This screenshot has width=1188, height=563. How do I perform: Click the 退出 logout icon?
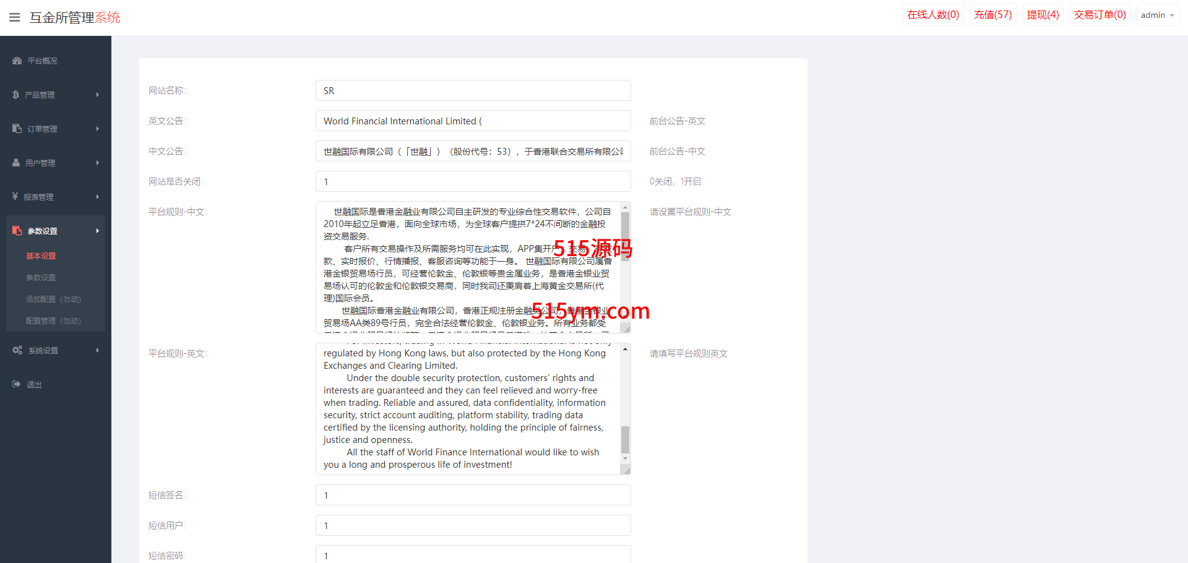click(17, 384)
